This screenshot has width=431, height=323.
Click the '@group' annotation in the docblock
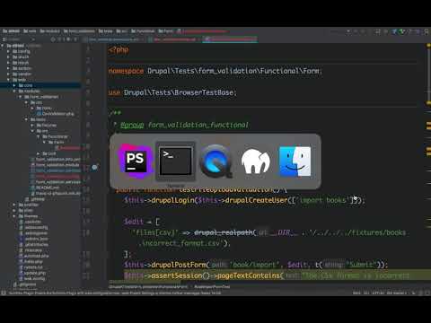132,125
